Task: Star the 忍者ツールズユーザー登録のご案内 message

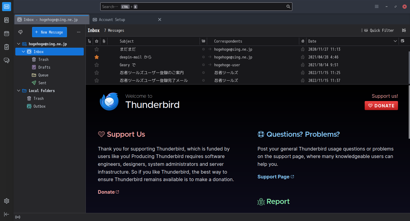Action: tap(97, 73)
